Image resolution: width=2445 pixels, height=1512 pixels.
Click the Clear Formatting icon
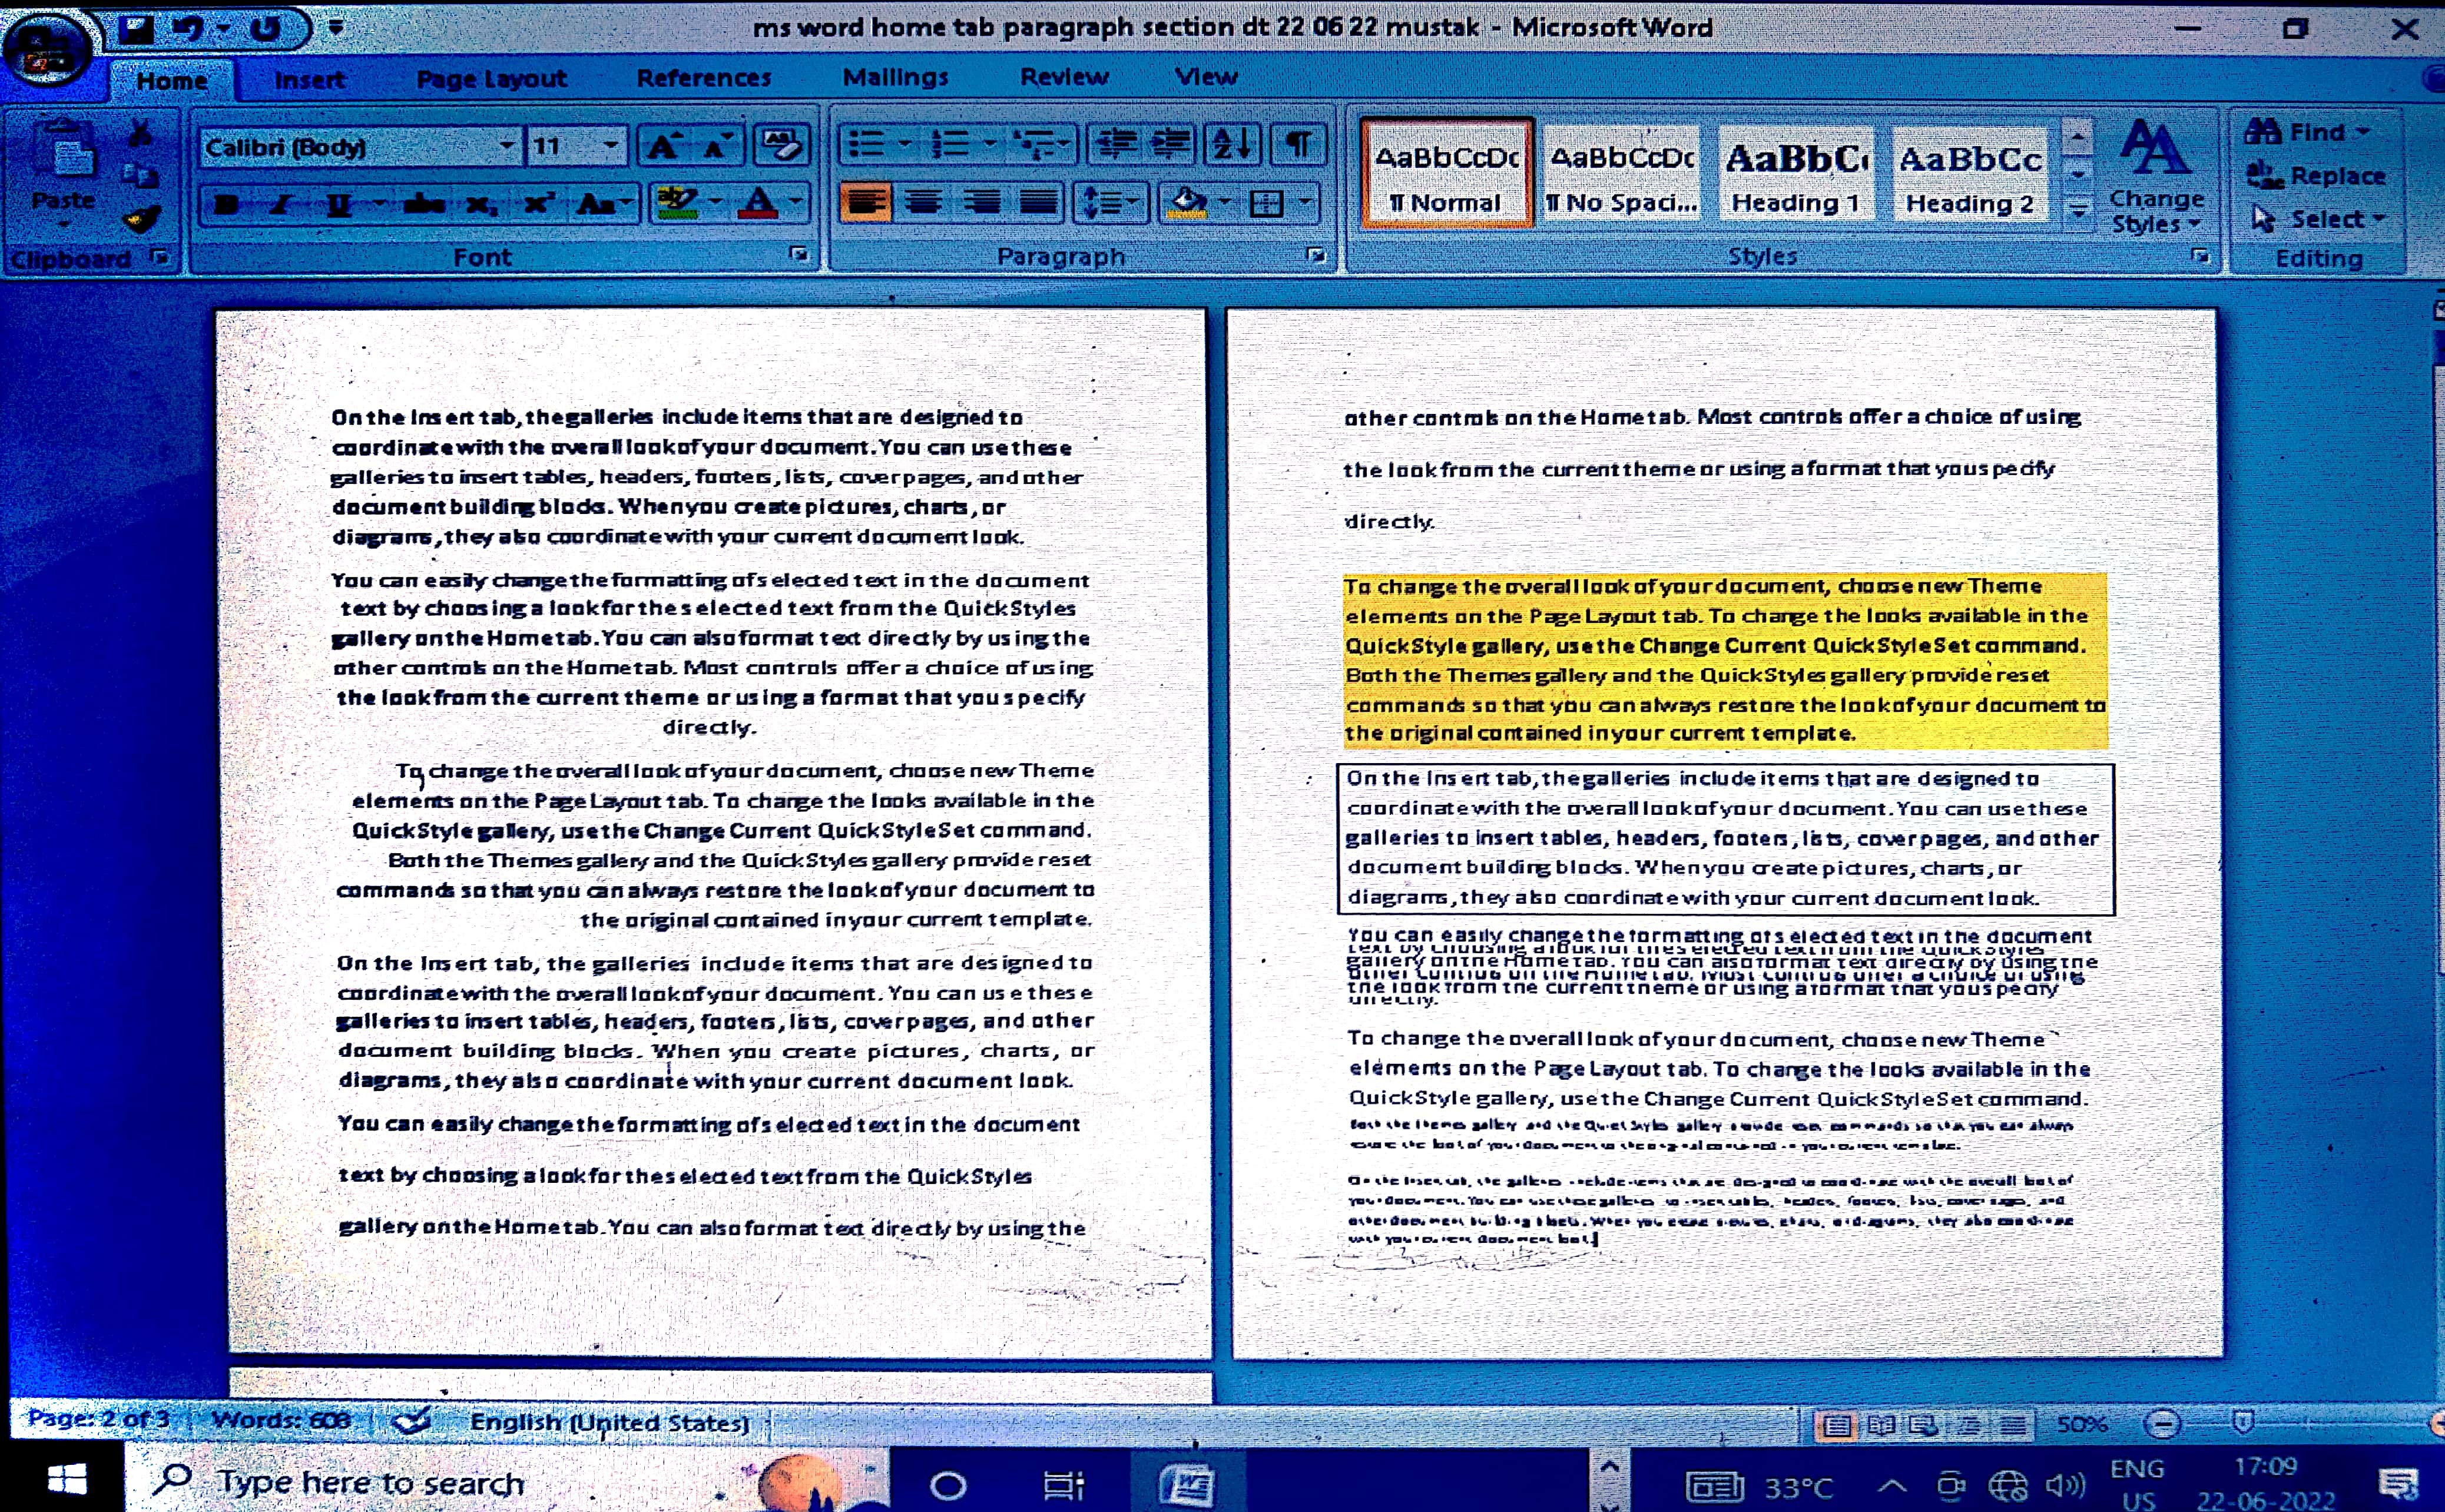(781, 145)
